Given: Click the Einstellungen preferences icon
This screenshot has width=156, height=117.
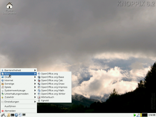Looking at the screenshot, I should pyautogui.click(x=3, y=102).
